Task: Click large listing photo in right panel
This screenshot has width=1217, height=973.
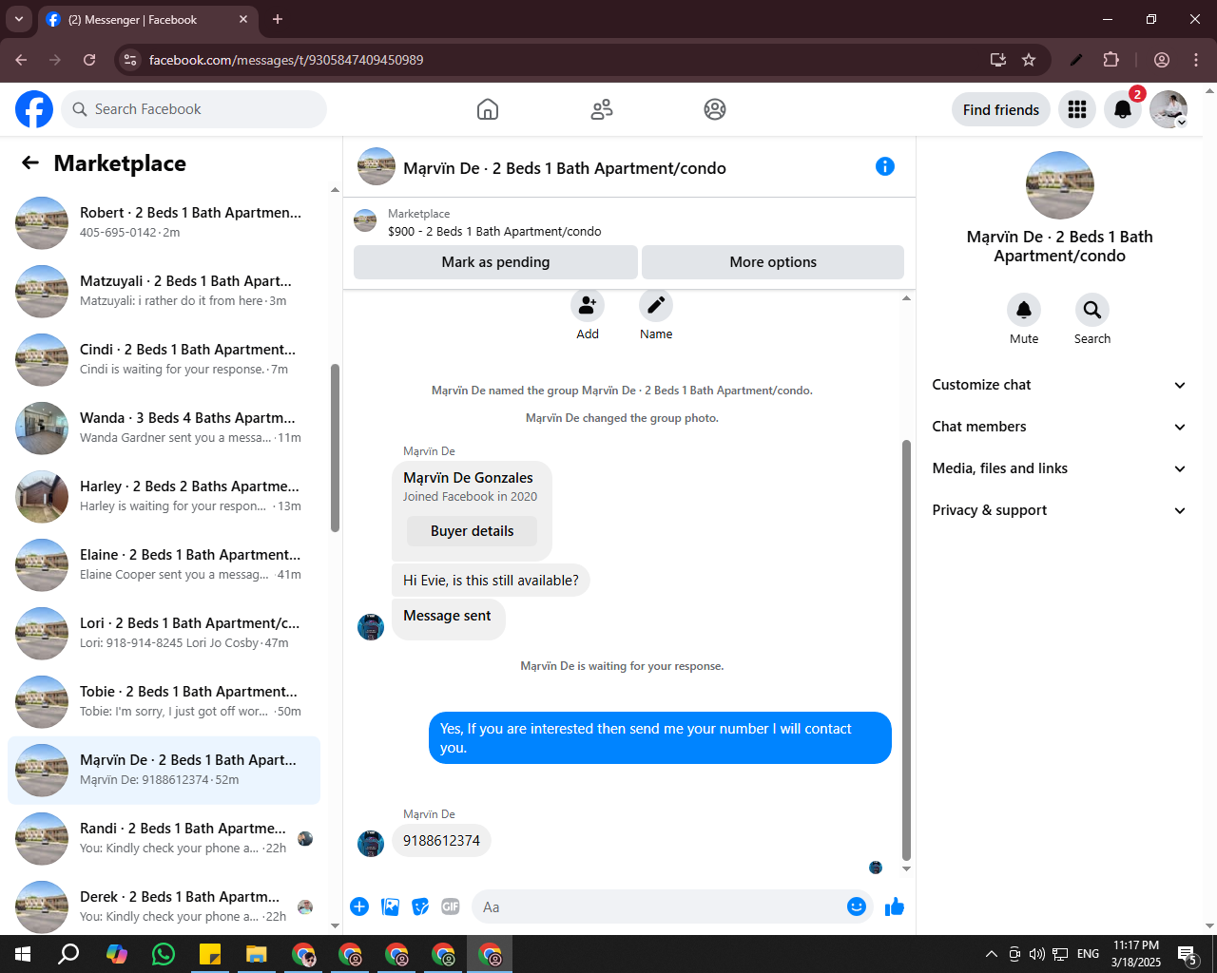Action: pyautogui.click(x=1060, y=185)
